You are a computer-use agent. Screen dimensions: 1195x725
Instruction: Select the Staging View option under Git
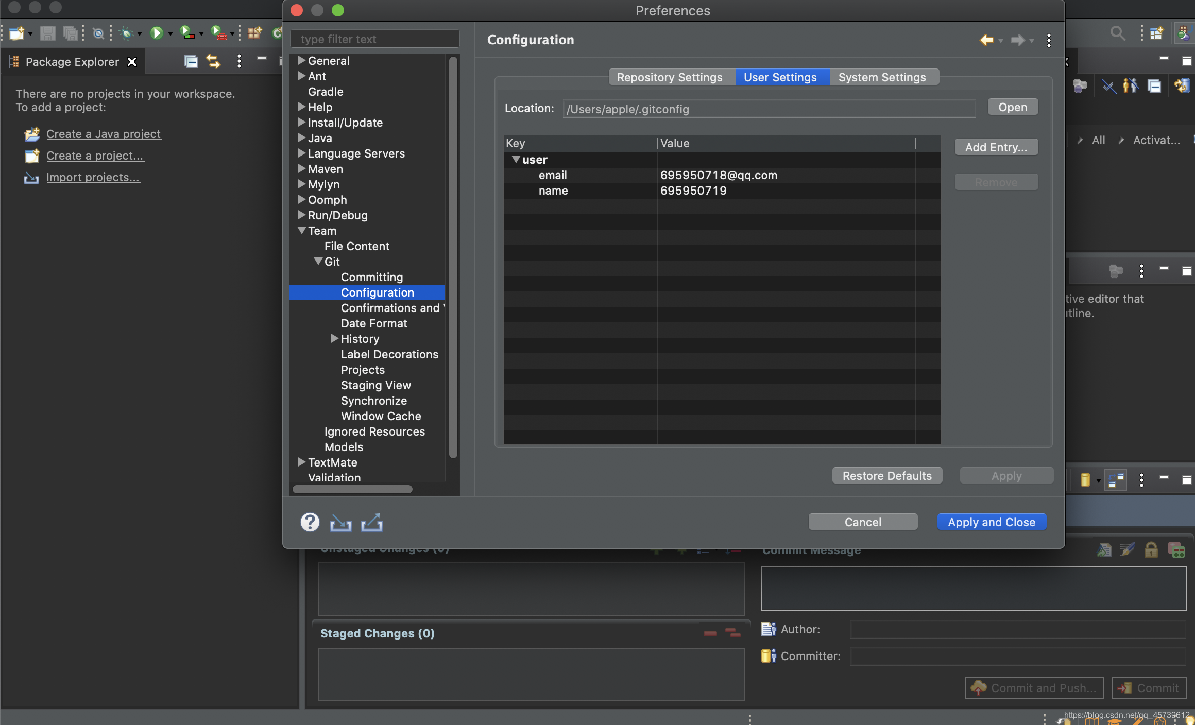pos(375,385)
